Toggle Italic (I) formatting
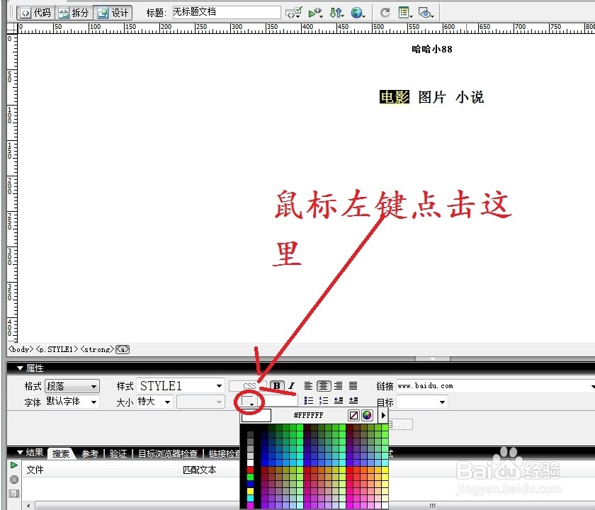The image size is (595, 510). 291,386
